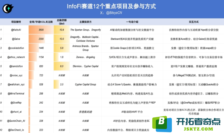Select the KOL count 820
The image size is (224, 133).
click(41, 66)
